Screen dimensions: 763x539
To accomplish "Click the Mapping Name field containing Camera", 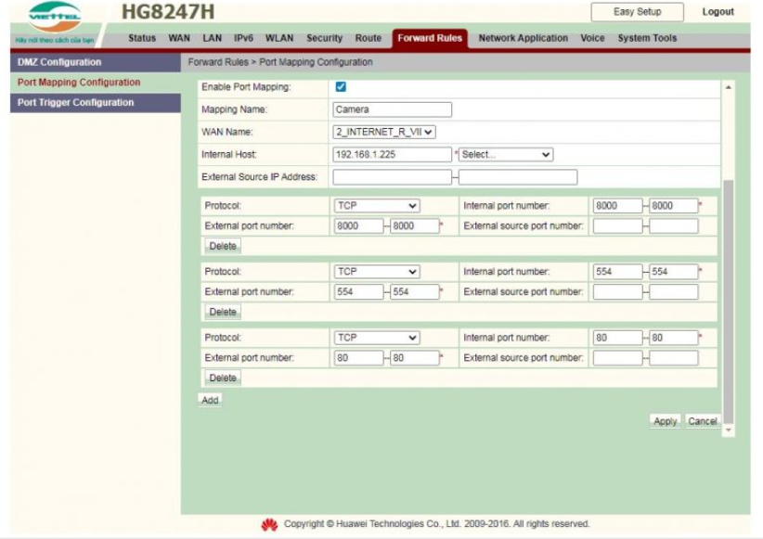I will tap(392, 109).
